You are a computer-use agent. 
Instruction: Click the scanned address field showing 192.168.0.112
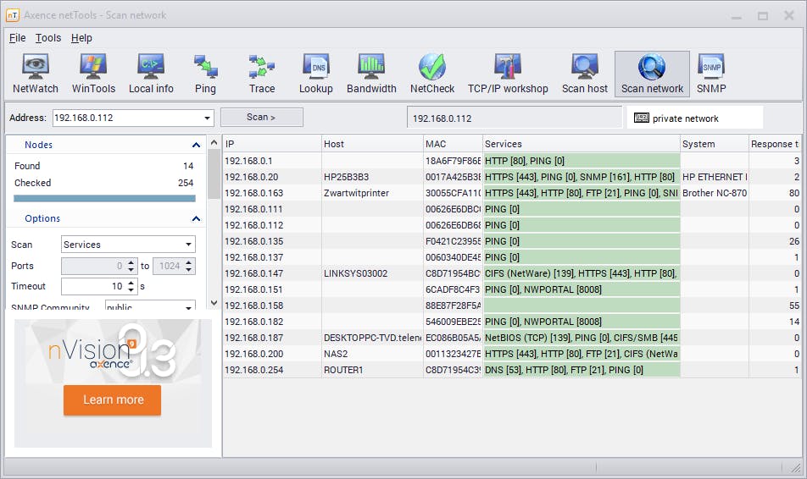click(515, 118)
